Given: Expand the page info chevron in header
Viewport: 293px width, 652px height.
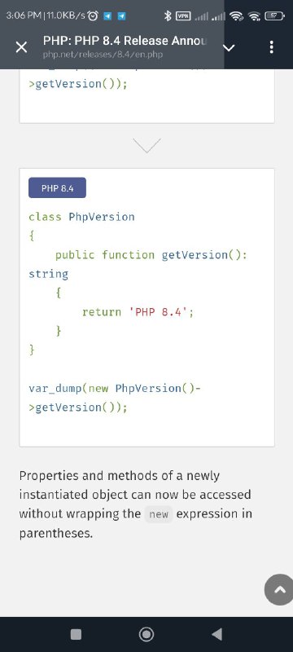Looking at the screenshot, I should pos(229,47).
